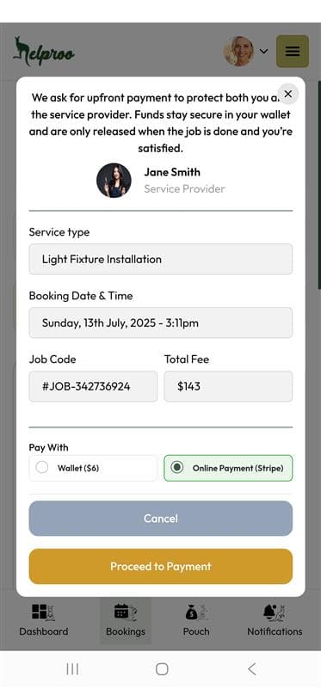
Task: Tap the Android back arrow
Action: pyautogui.click(x=251, y=669)
